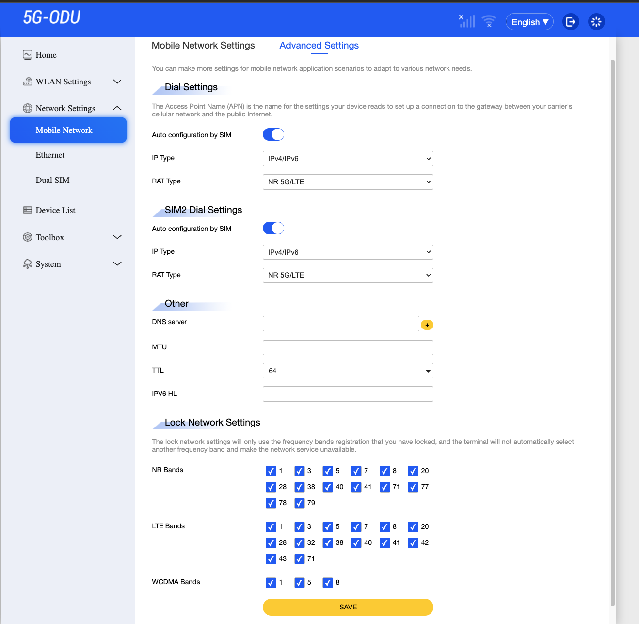Select Dual SIM in the sidebar
This screenshot has height=624, width=639.
click(52, 180)
